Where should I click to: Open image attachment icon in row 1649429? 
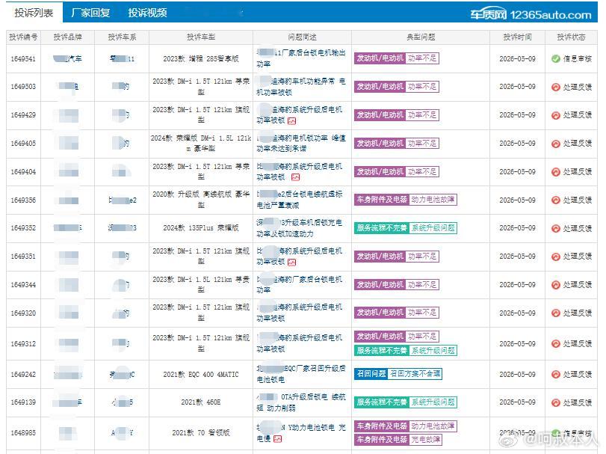coord(292,121)
